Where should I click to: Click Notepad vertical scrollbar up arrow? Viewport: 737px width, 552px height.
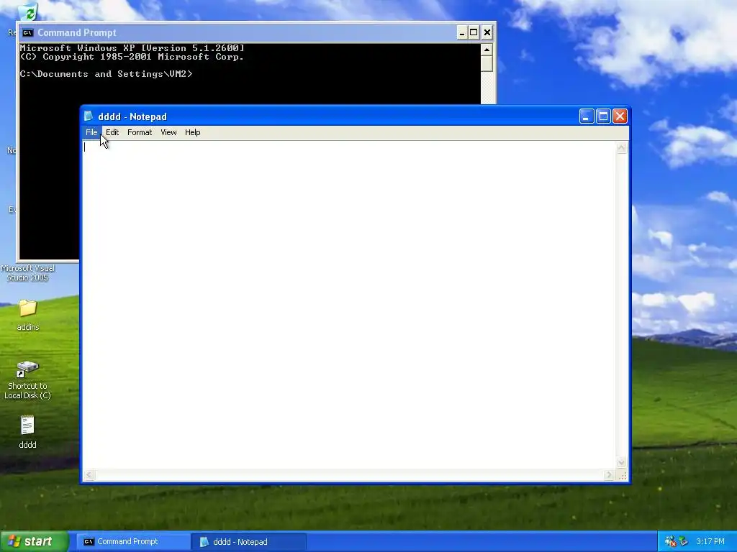pyautogui.click(x=621, y=148)
